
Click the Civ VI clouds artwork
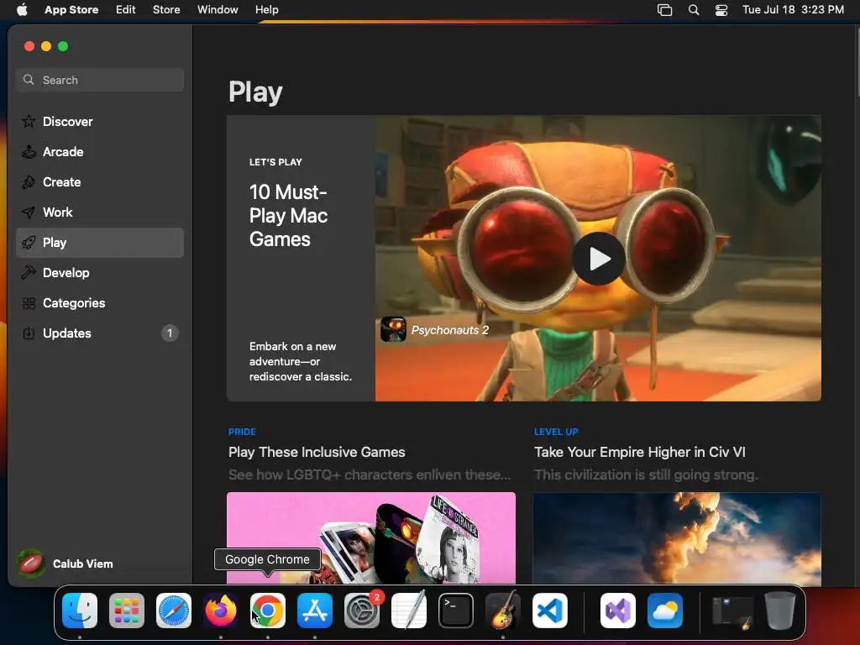[677, 538]
